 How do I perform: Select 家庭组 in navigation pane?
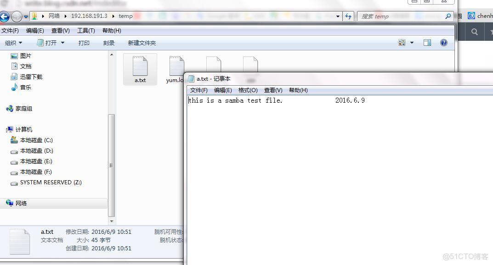19,109
